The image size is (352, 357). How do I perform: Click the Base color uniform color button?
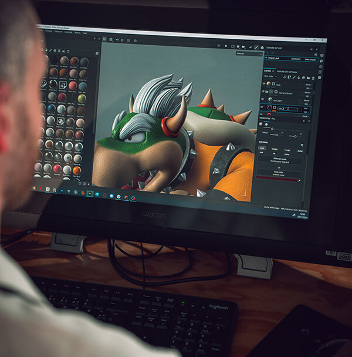point(279,173)
